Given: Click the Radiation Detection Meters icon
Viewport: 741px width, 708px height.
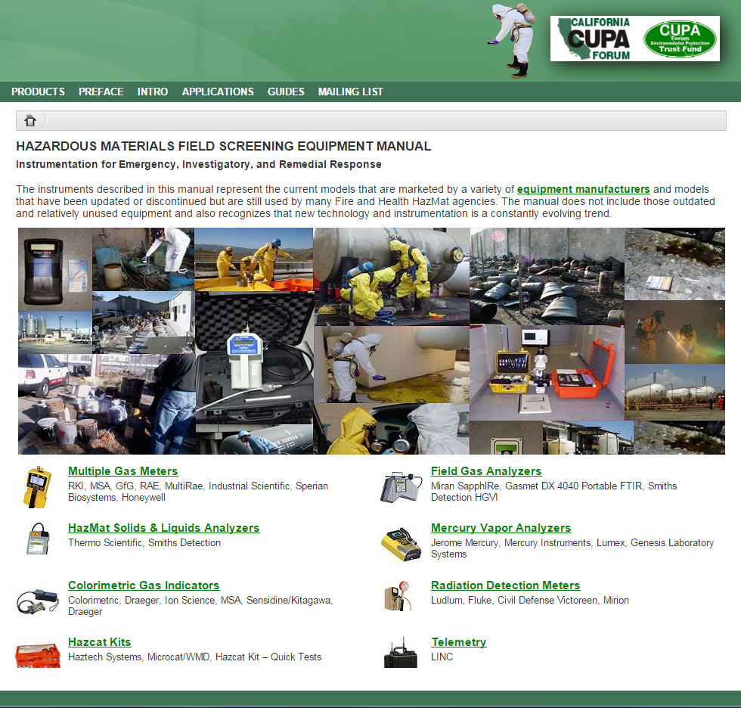Looking at the screenshot, I should click(399, 596).
